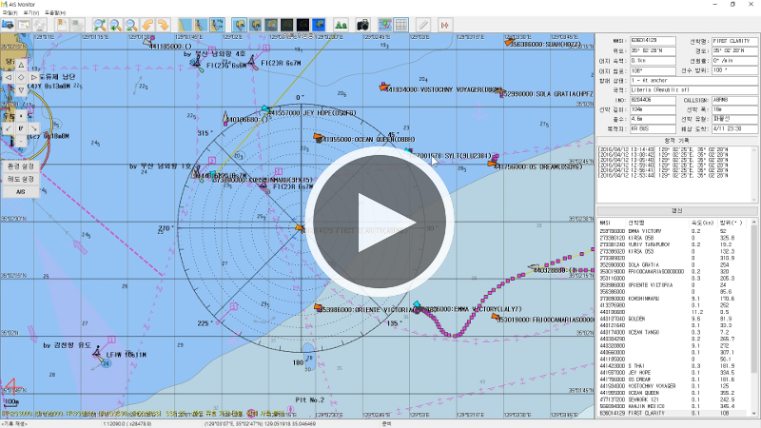Image resolution: width=761 pixels, height=428 pixels.
Task: Pan the map right with arrow button
Action: point(33,77)
